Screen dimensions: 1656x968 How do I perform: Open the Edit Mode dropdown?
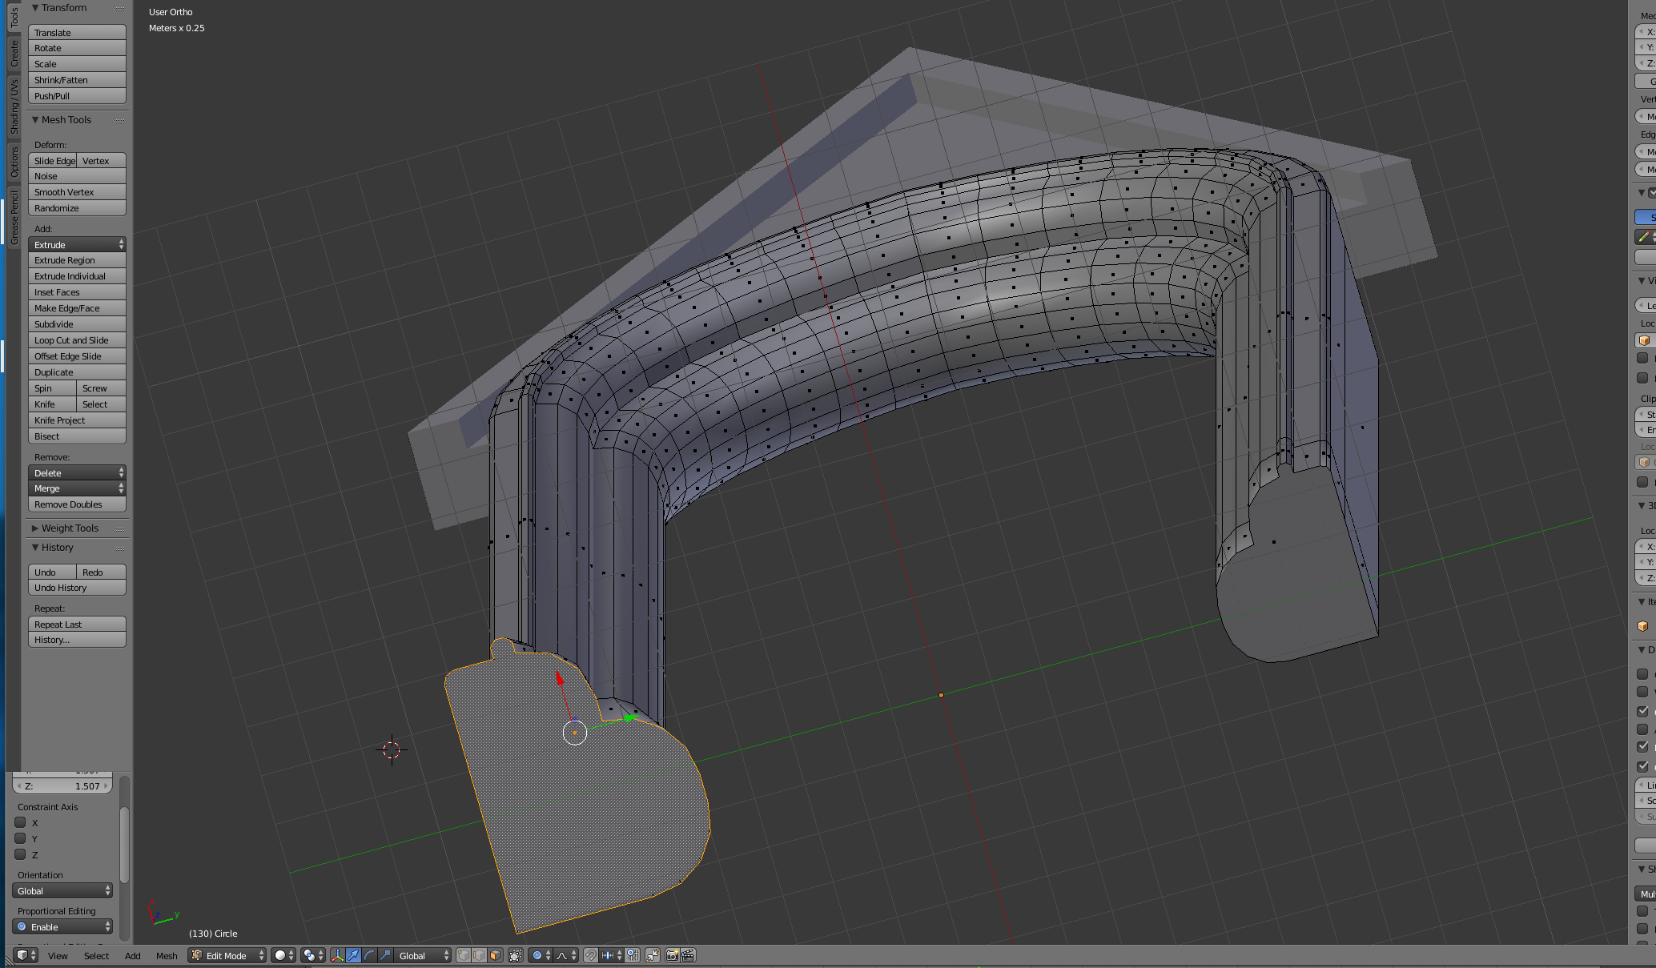[x=227, y=955]
